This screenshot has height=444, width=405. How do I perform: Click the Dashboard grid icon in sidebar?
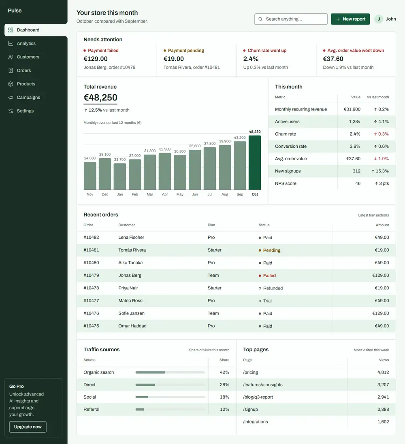pos(11,30)
